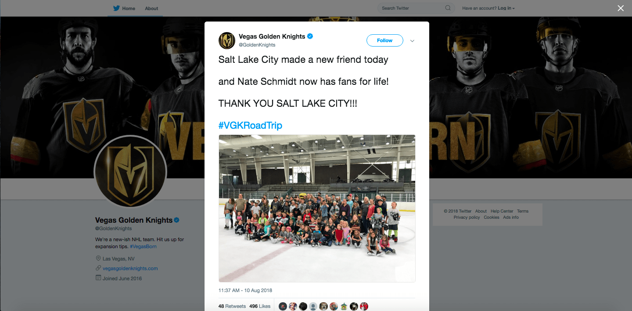Expand the tweet options chevron menu

tap(412, 41)
